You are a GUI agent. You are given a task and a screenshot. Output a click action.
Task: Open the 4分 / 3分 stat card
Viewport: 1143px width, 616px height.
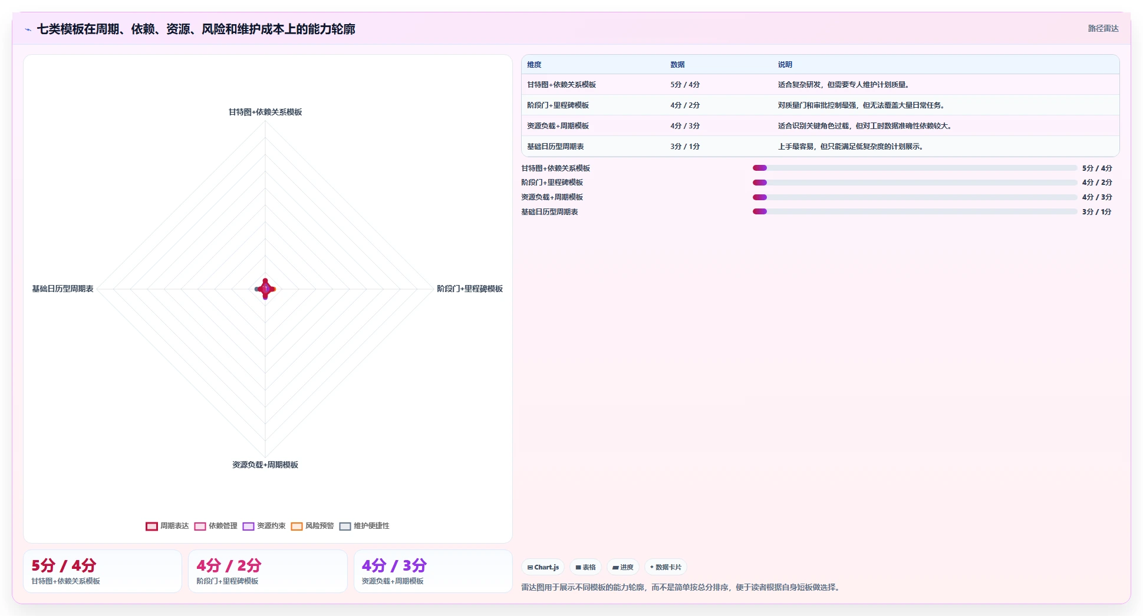[433, 571]
